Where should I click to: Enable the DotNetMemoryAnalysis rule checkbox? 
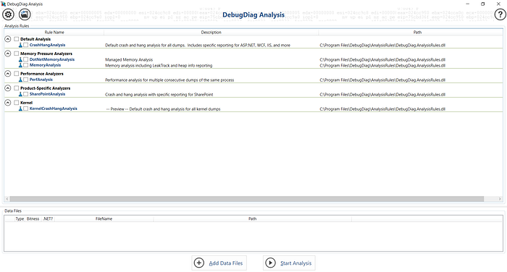click(25, 59)
